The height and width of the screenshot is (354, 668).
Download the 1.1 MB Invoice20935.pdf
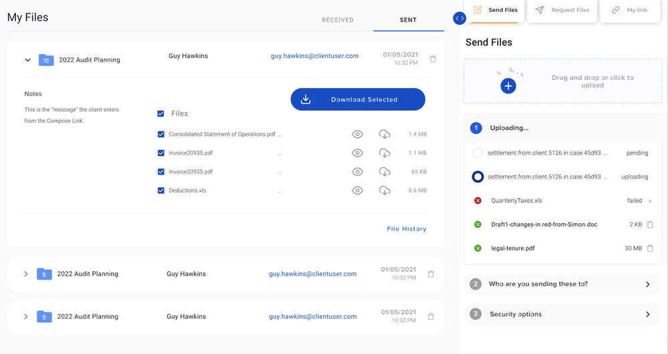[384, 153]
